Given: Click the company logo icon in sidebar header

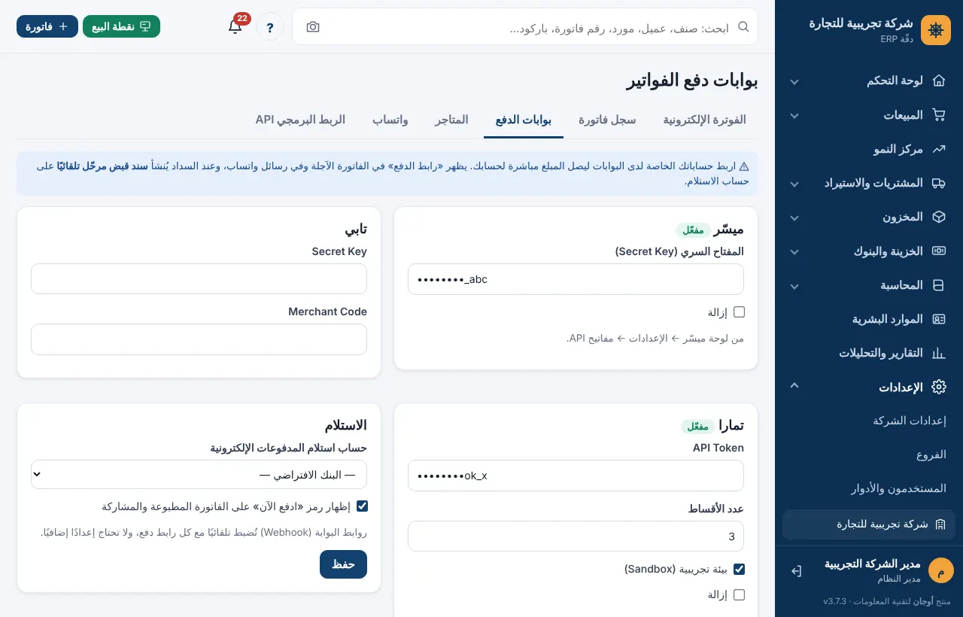Looking at the screenshot, I should point(936,30).
